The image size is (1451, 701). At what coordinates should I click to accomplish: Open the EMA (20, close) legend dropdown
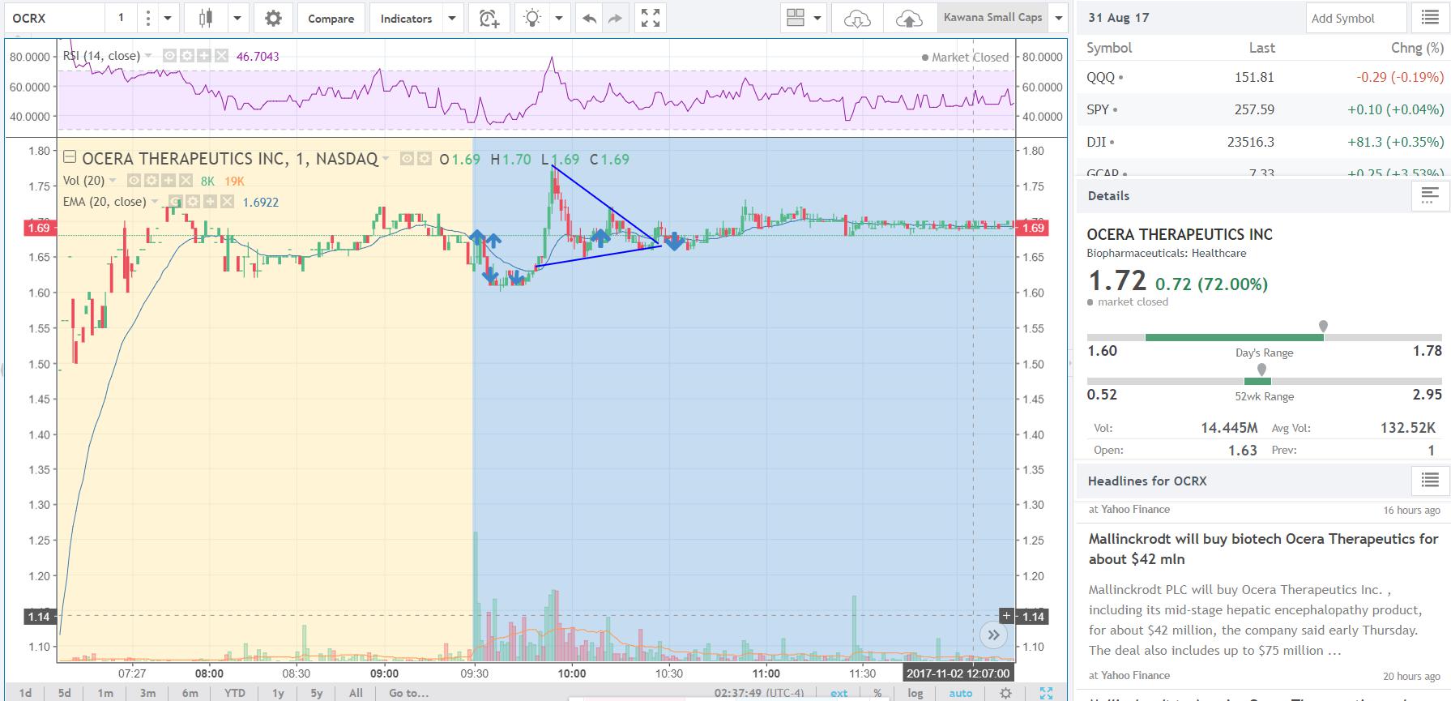(x=154, y=202)
